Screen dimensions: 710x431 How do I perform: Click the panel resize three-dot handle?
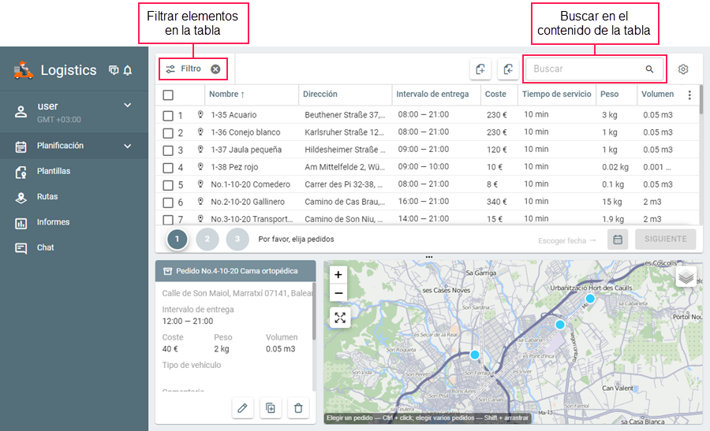point(429,257)
